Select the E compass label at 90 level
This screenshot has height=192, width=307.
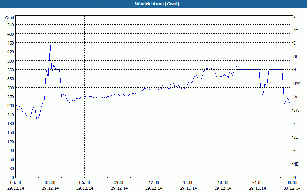point(294,151)
